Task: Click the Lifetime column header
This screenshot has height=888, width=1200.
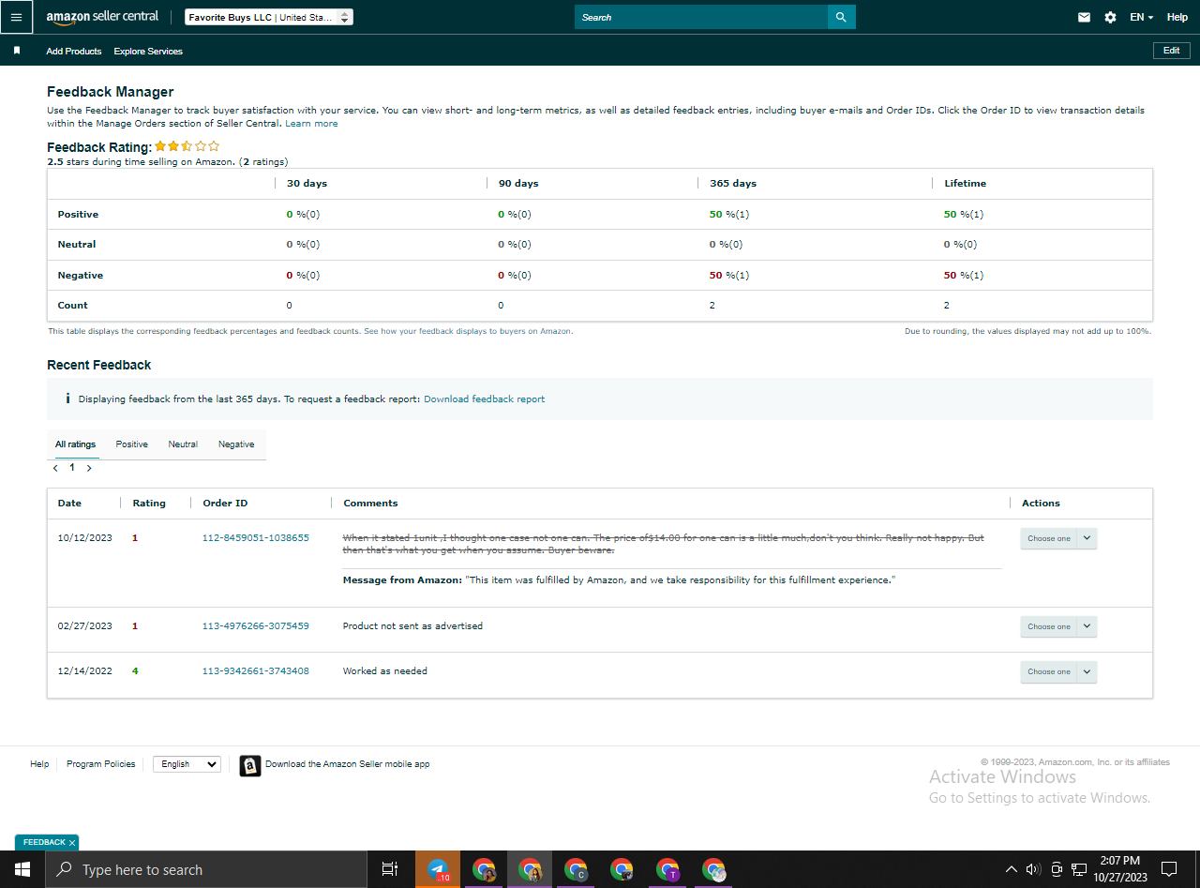Action: click(x=965, y=184)
